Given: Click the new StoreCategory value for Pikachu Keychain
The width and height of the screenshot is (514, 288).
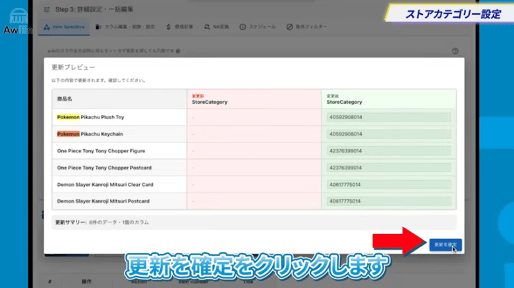Looking at the screenshot, I should (388, 134).
